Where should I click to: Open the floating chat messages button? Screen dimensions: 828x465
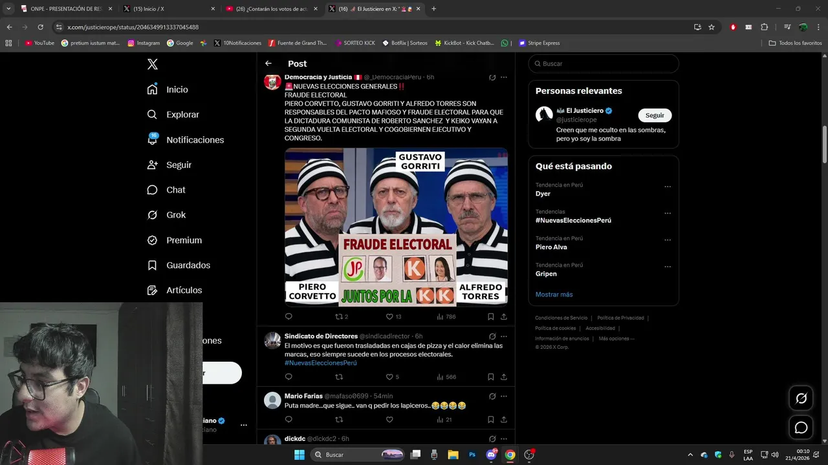(x=801, y=428)
